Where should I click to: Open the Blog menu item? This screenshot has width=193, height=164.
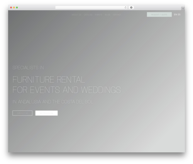(x=107, y=15)
